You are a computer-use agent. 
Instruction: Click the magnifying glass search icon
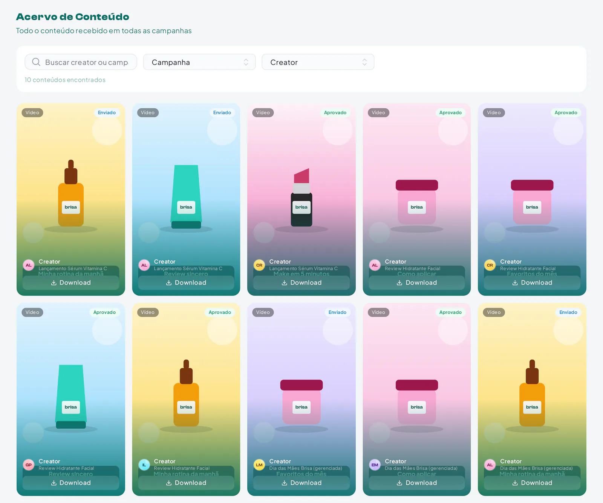point(36,62)
